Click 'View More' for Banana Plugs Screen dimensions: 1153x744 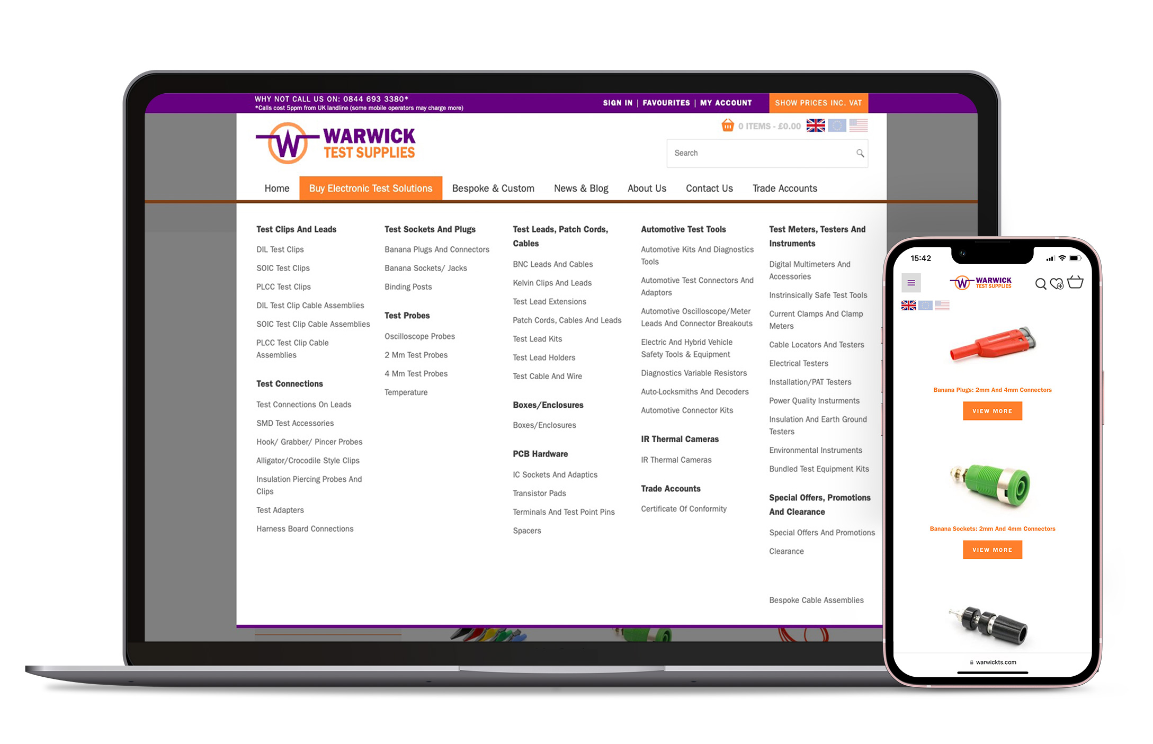click(993, 410)
